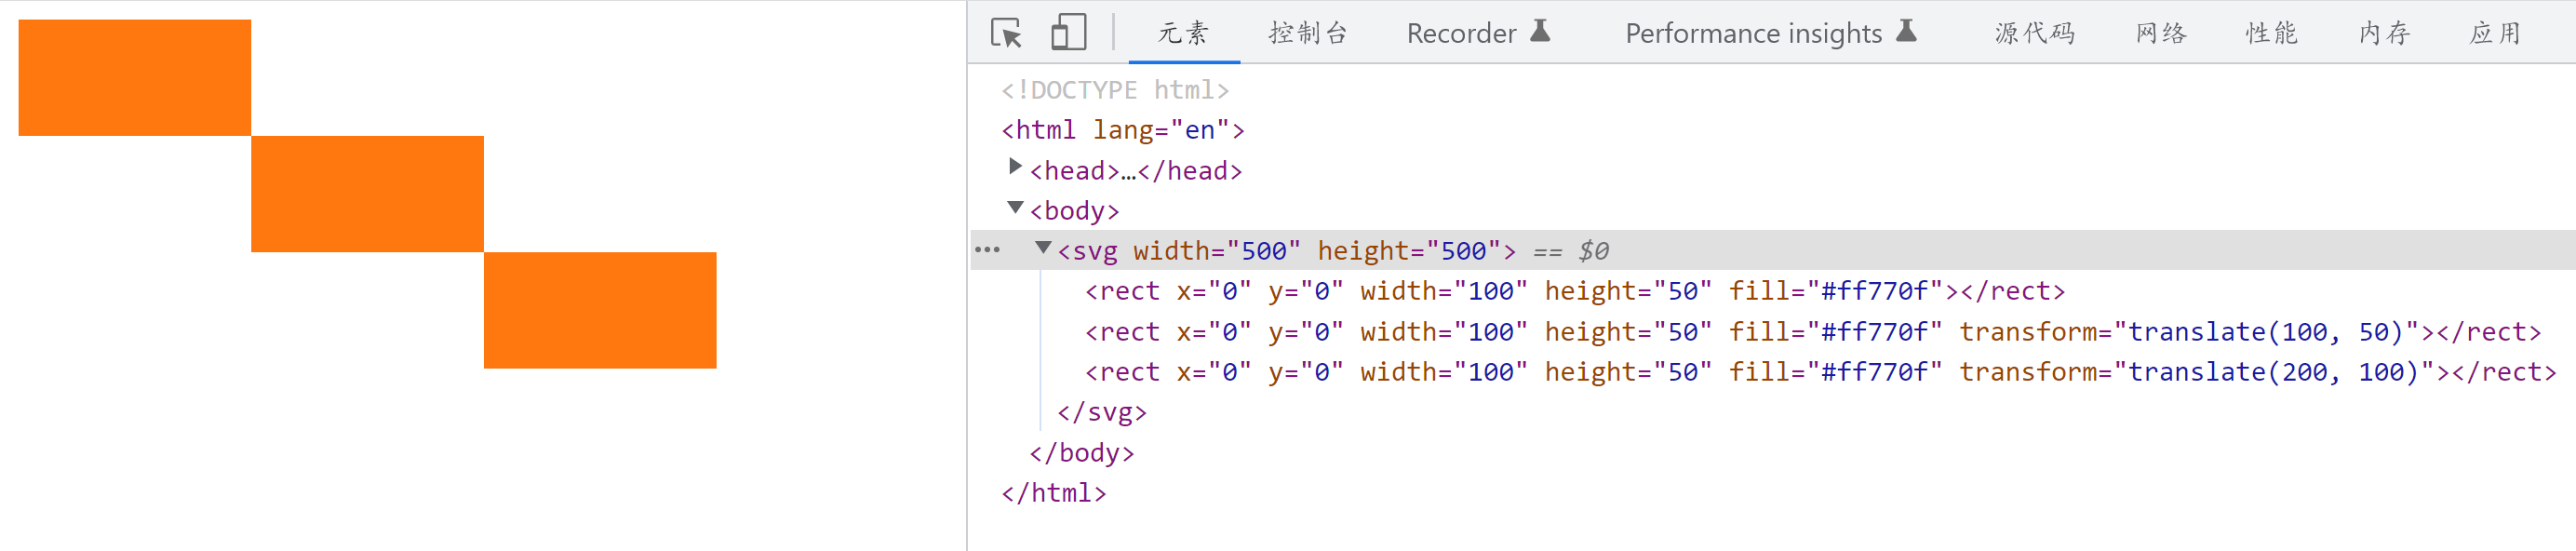Click the top-left orange rectangle
This screenshot has width=2576, height=551.
tap(135, 78)
